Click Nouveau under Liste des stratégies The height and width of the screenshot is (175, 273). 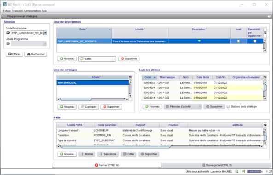(67, 107)
